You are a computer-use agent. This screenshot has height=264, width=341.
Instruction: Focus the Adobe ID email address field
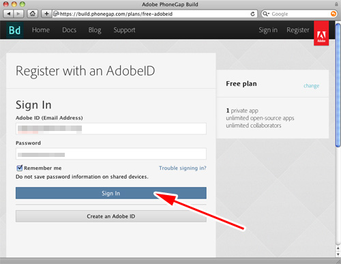(111, 129)
